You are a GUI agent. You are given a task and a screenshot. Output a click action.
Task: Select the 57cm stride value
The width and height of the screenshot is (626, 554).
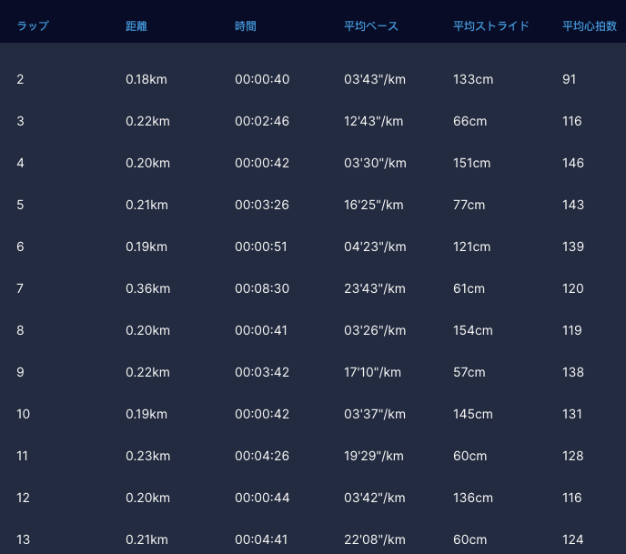tap(469, 372)
